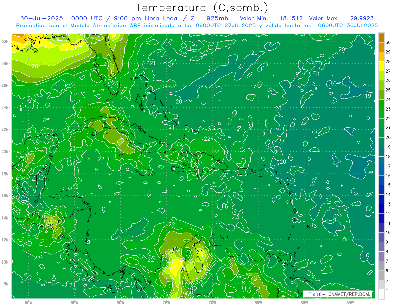Click the "30N" latitude axis label
The height and width of the screenshot is (307, 397).
coord(5,41)
